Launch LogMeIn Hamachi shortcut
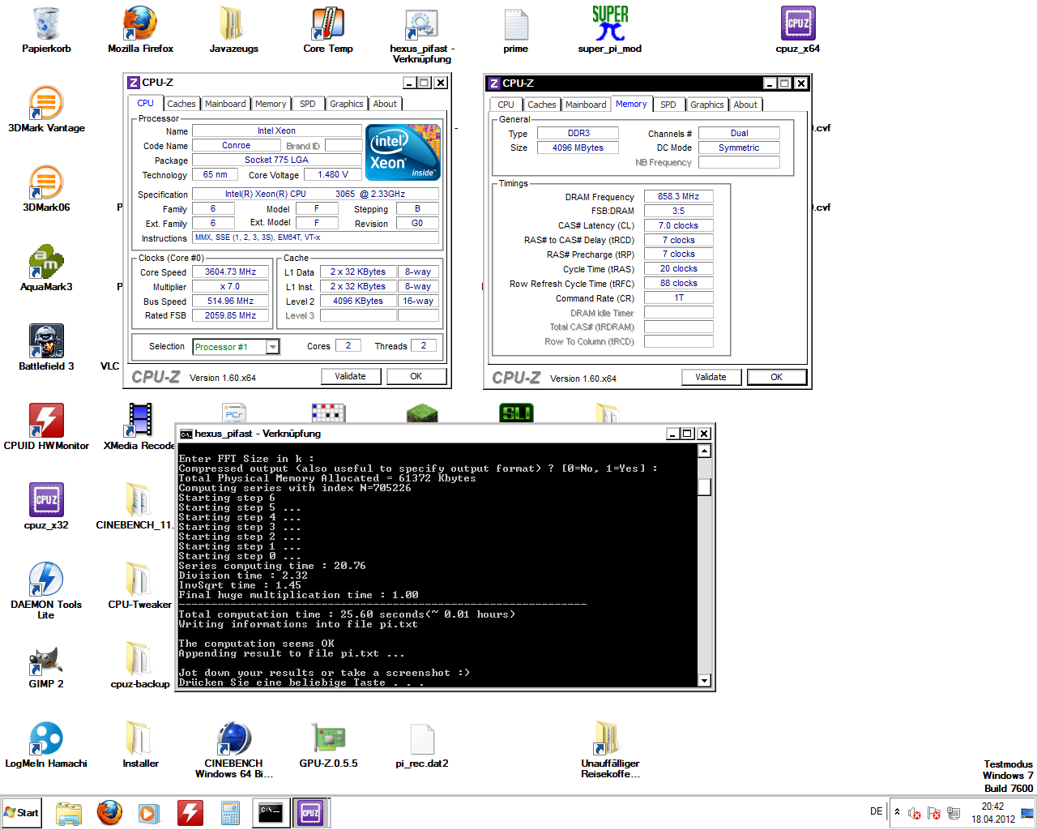This screenshot has height=830, width=1037. click(46, 745)
